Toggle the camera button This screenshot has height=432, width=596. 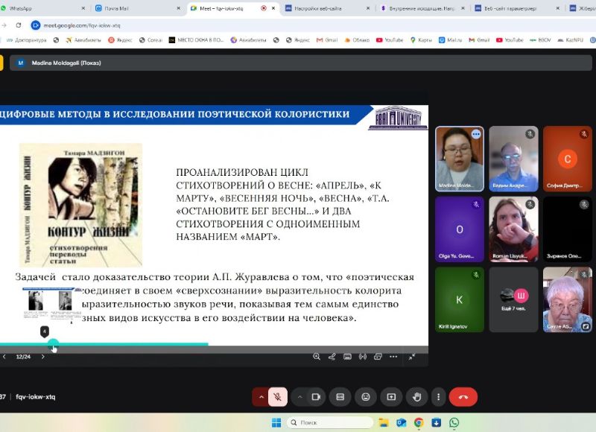(x=315, y=397)
